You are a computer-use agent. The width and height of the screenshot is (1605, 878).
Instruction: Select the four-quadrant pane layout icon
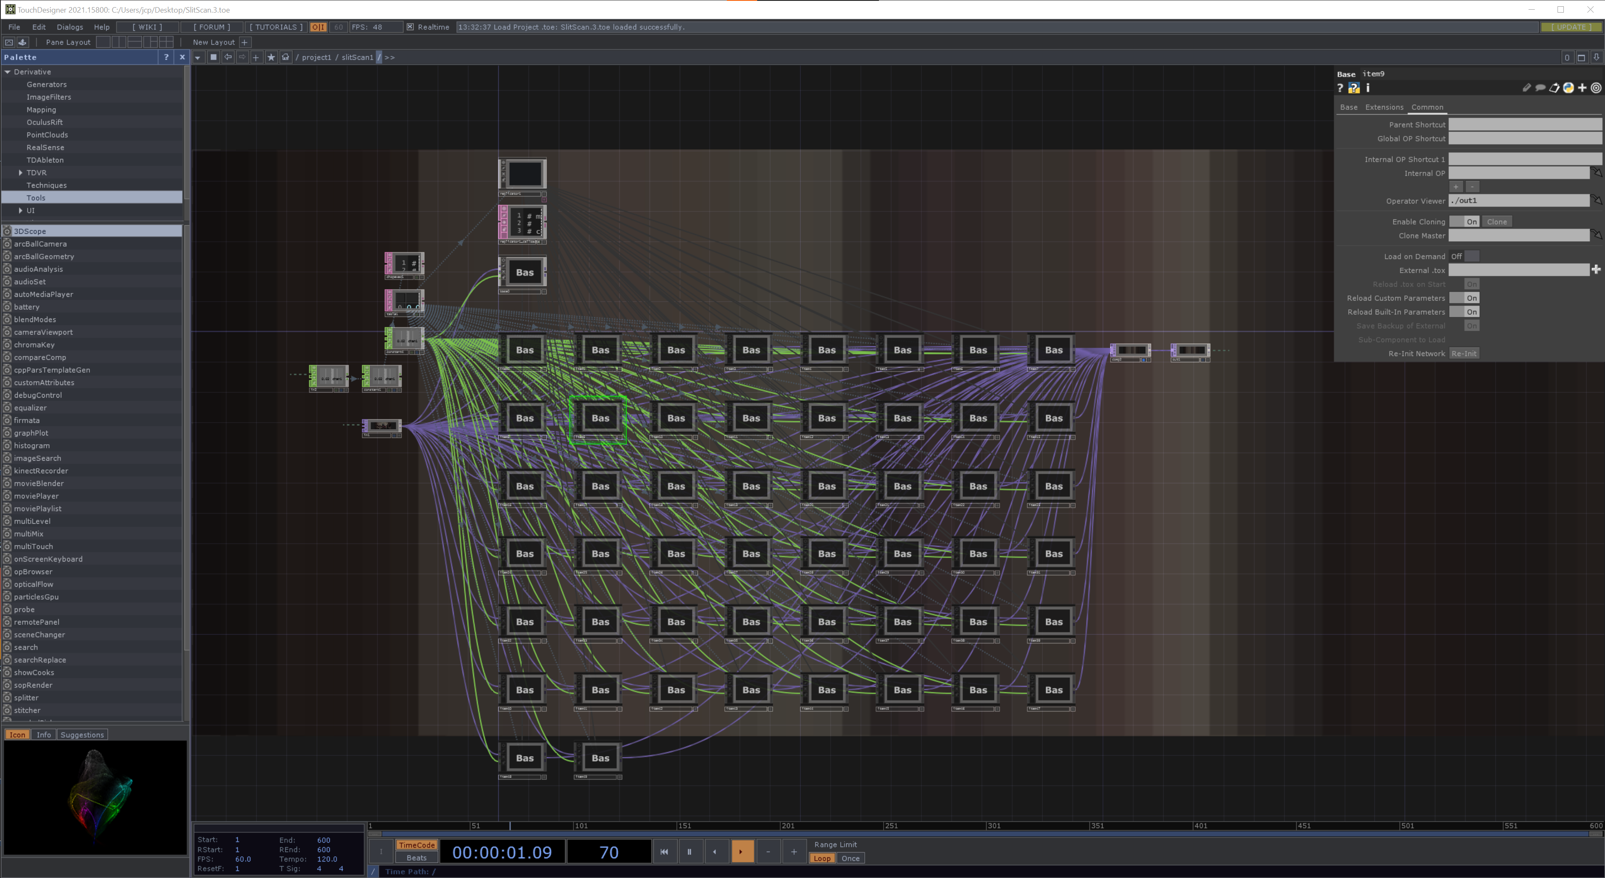(x=166, y=42)
